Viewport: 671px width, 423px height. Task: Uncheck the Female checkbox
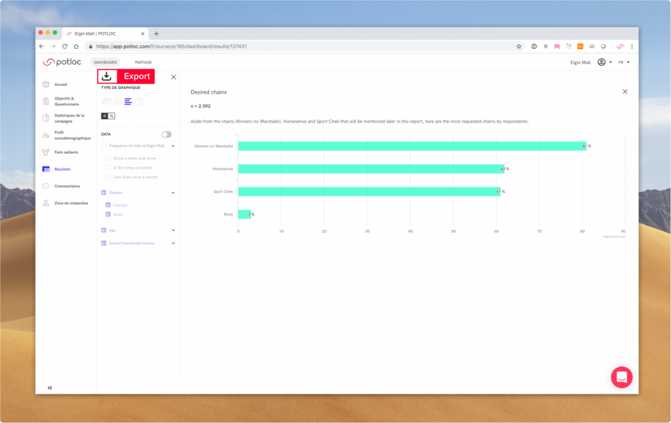[108, 205]
